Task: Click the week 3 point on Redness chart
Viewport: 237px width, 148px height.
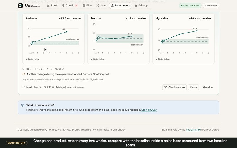Action: (x=49, y=37)
